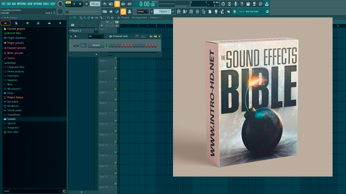Screen dimensions: 346x194
Task: Select the Mute tool in Playlist
Action: coord(93,18)
